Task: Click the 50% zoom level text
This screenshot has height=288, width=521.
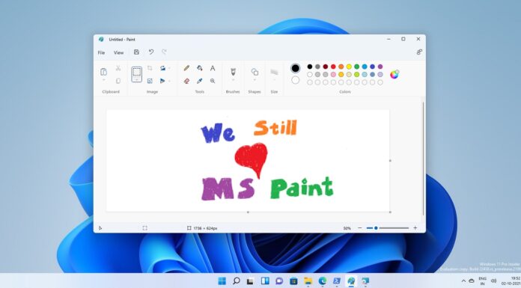Action: point(347,228)
